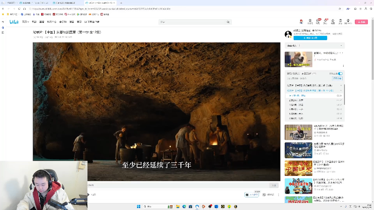Open the AI assistant button under the video
The height and width of the screenshot is (210, 374).
click(x=252, y=195)
